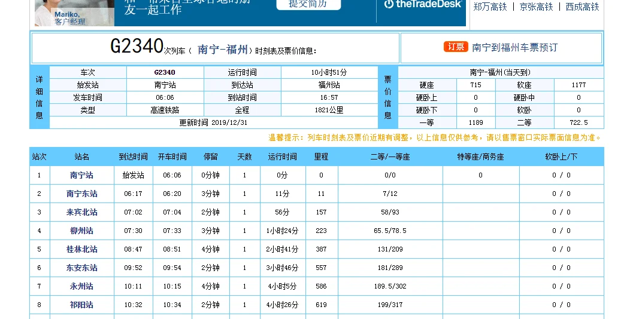Select the 1821公里 total distance value
636x319 pixels.
(x=329, y=110)
